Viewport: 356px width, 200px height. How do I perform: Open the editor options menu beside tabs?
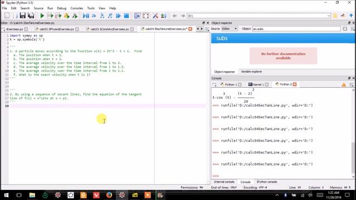coord(207,29)
